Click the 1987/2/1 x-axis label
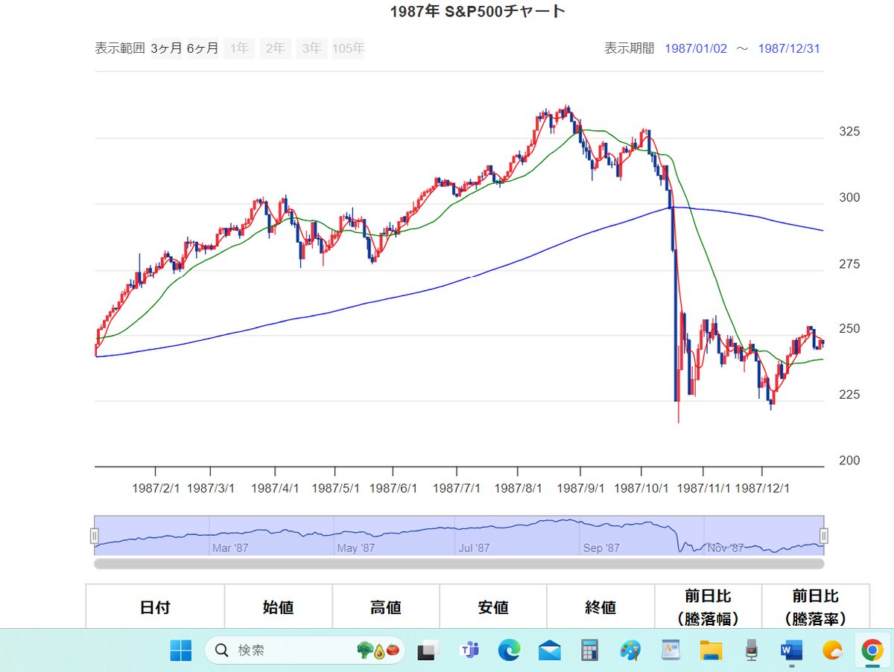 point(156,489)
